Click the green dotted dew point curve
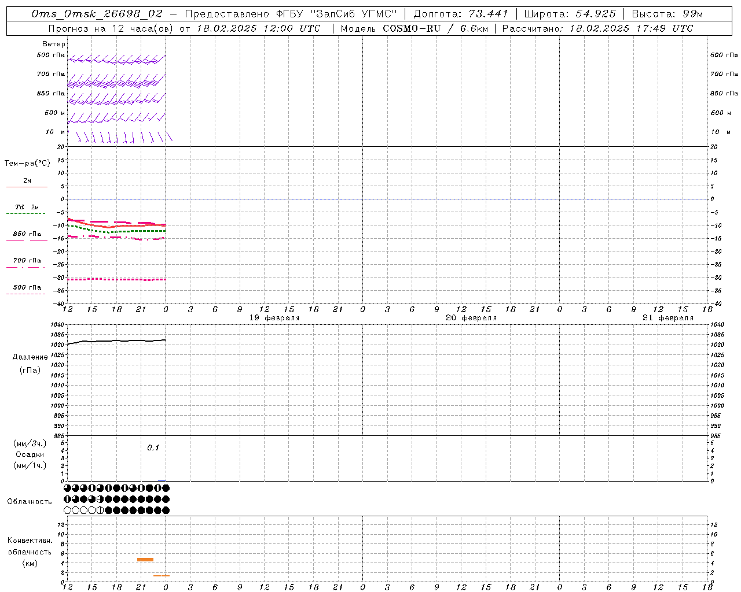This screenshot has width=741, height=592. [117, 231]
